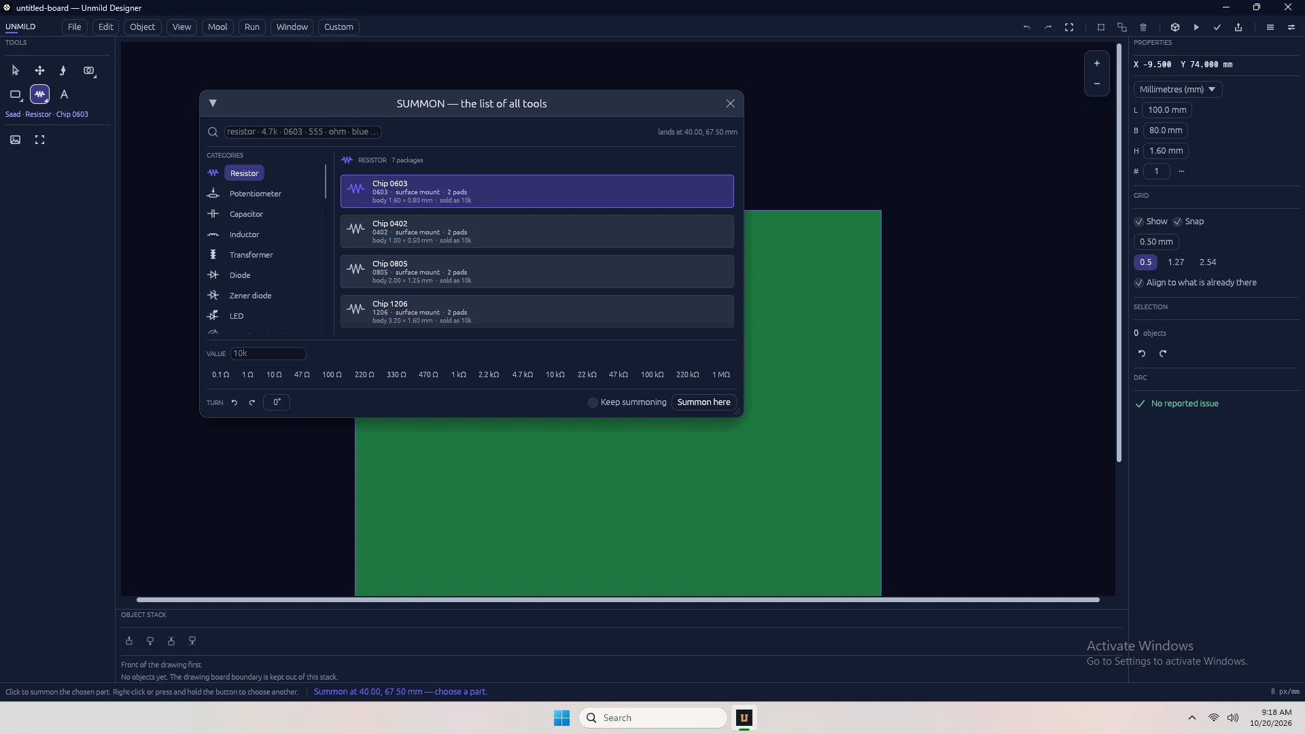
Task: Click the horizontal canvas scrollbar
Action: pyautogui.click(x=618, y=599)
